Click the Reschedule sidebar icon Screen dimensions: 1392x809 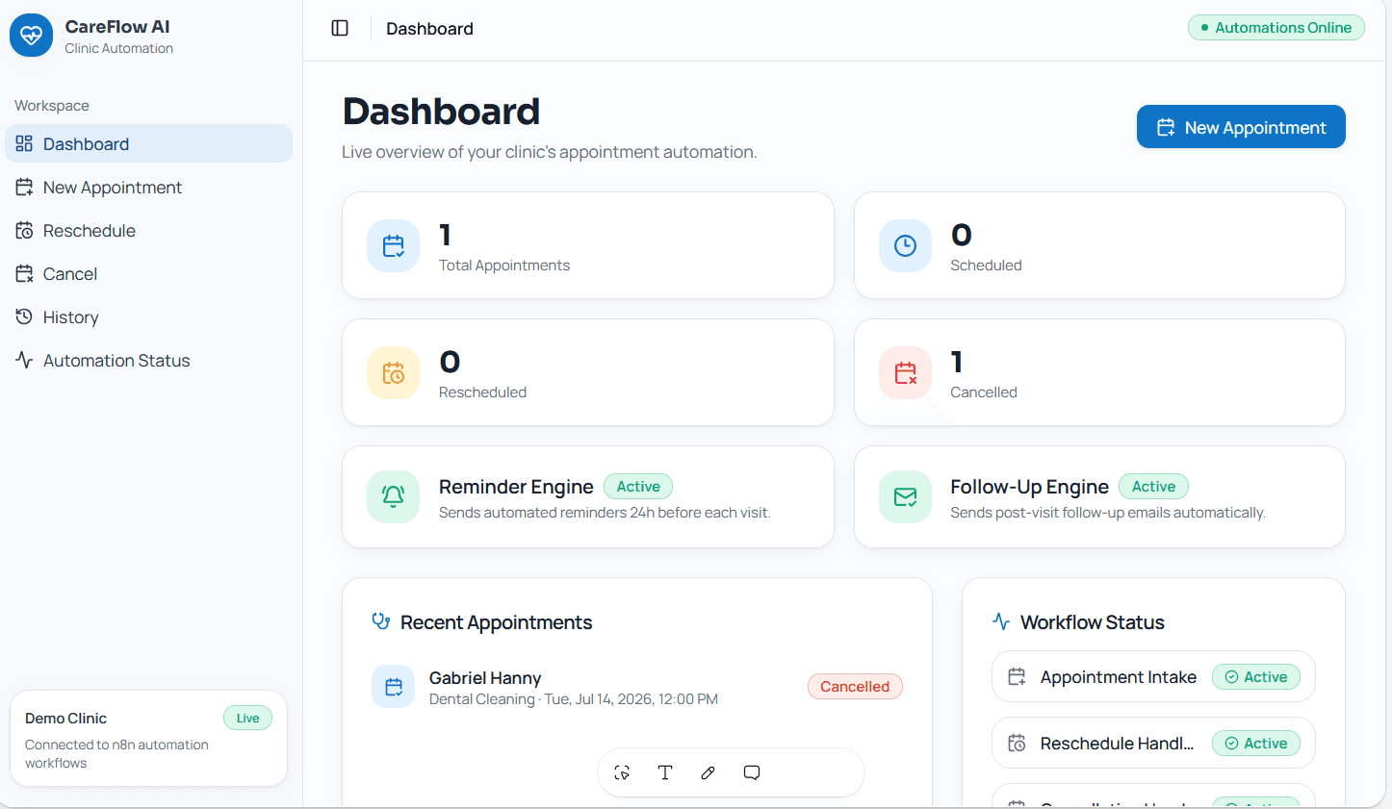tap(24, 230)
